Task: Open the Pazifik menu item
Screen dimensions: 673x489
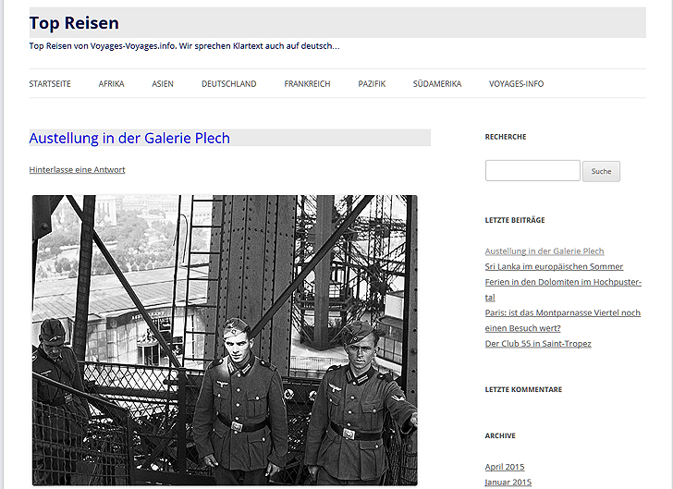Action: click(372, 84)
